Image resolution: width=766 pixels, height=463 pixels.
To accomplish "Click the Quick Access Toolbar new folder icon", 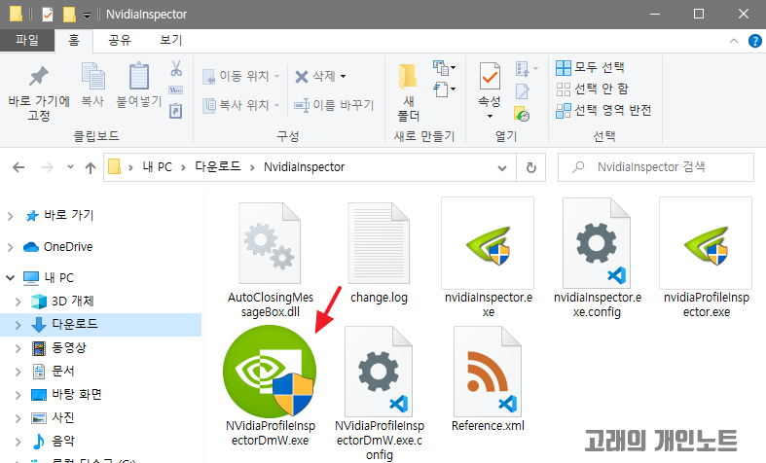I will click(69, 15).
